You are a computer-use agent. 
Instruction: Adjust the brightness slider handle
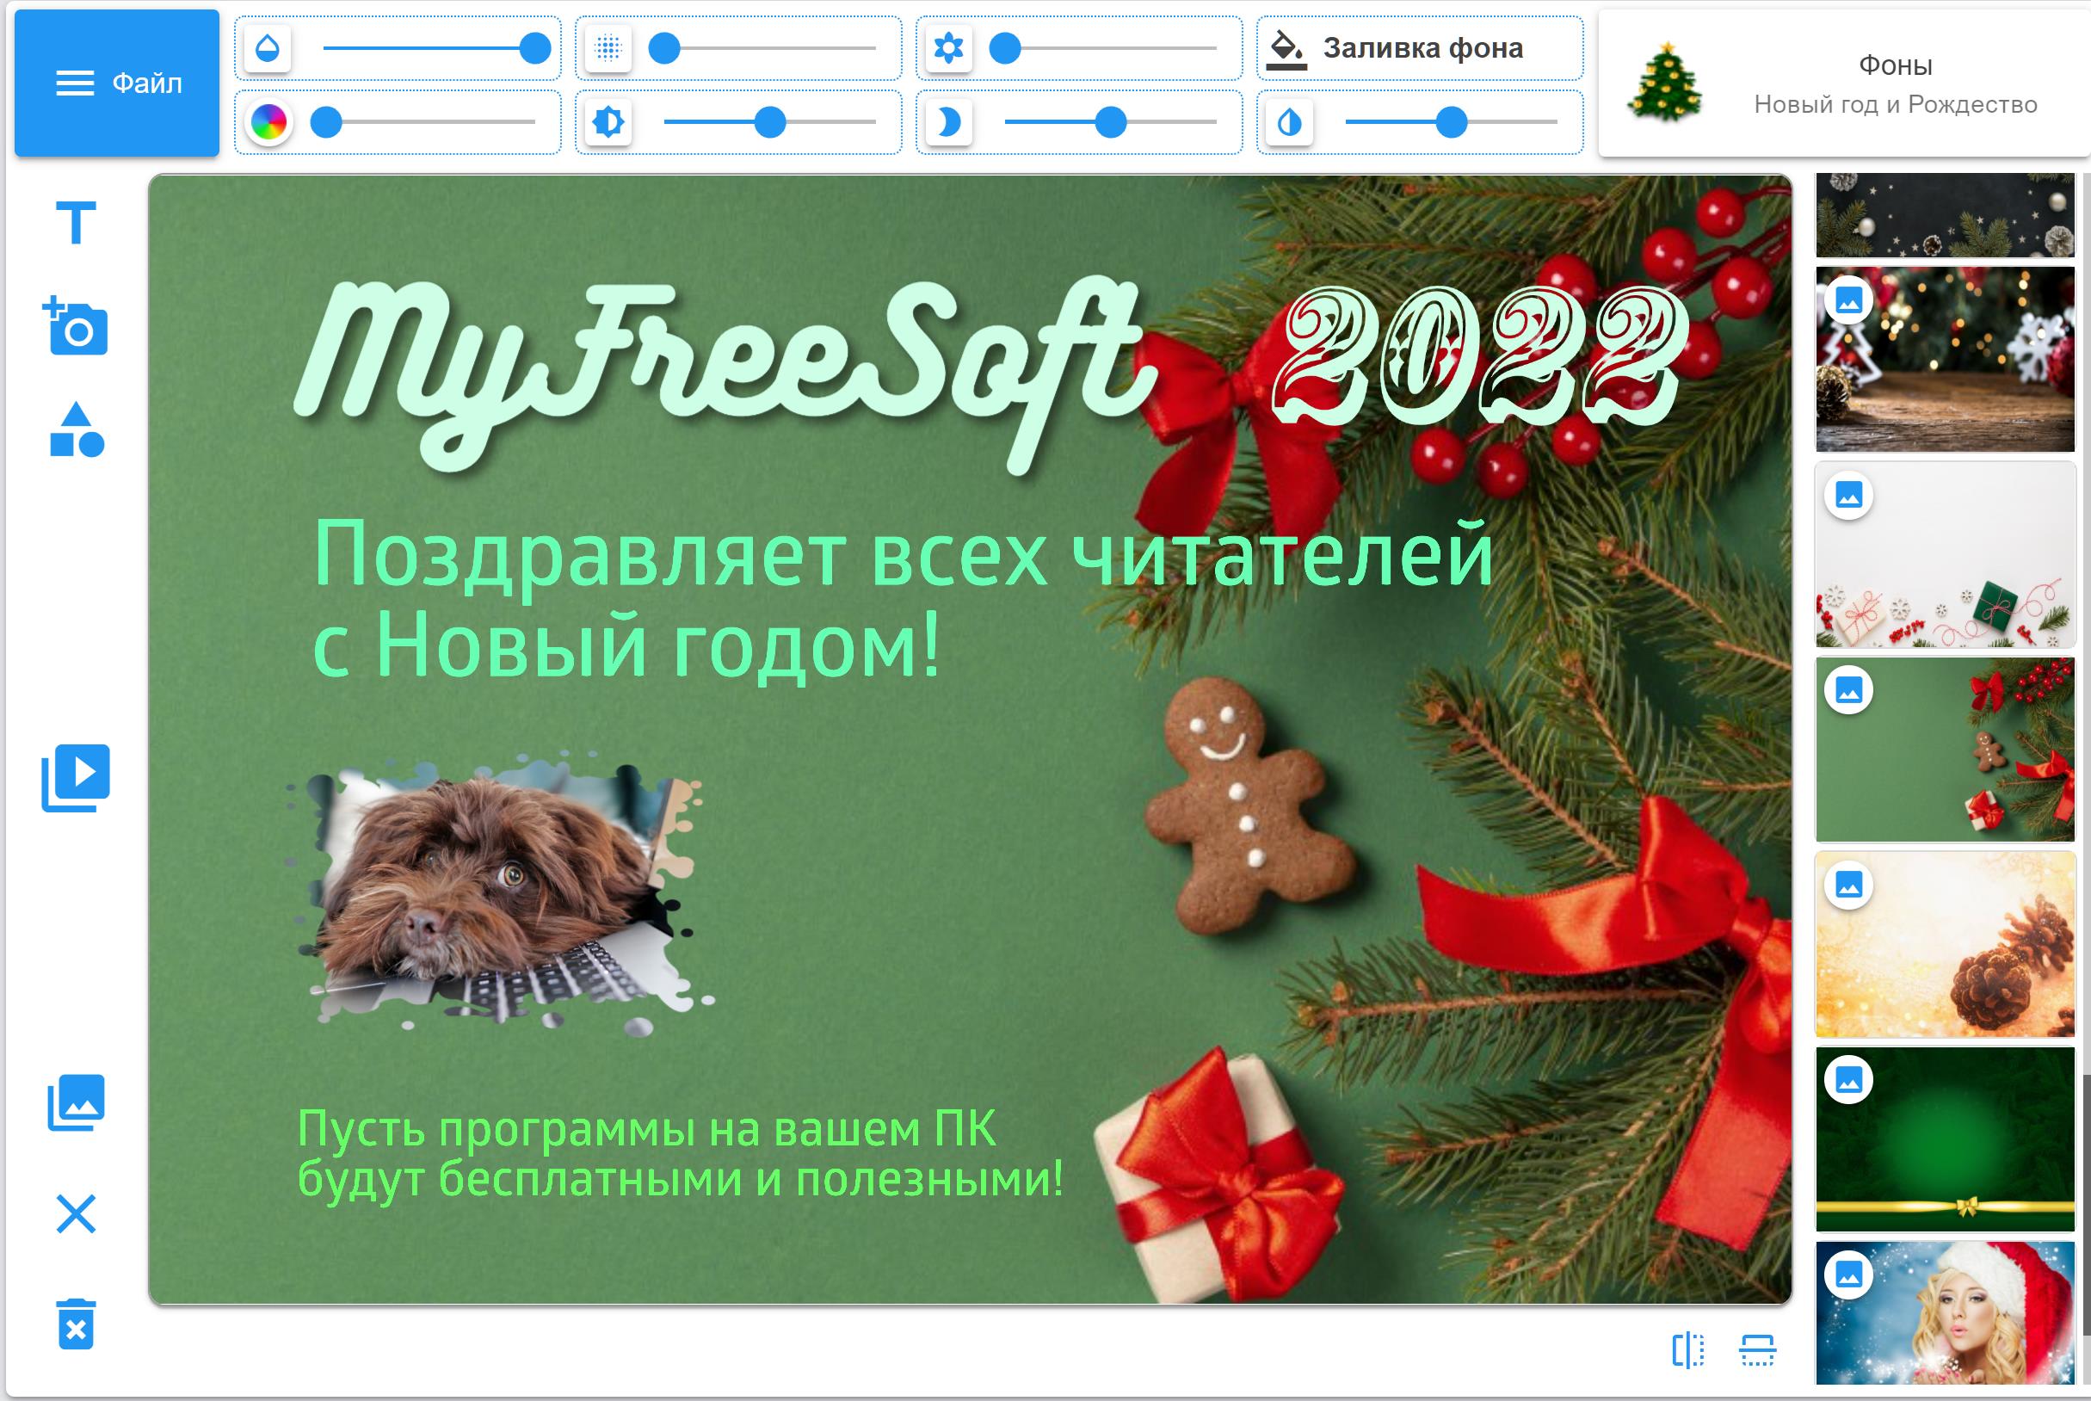770,122
